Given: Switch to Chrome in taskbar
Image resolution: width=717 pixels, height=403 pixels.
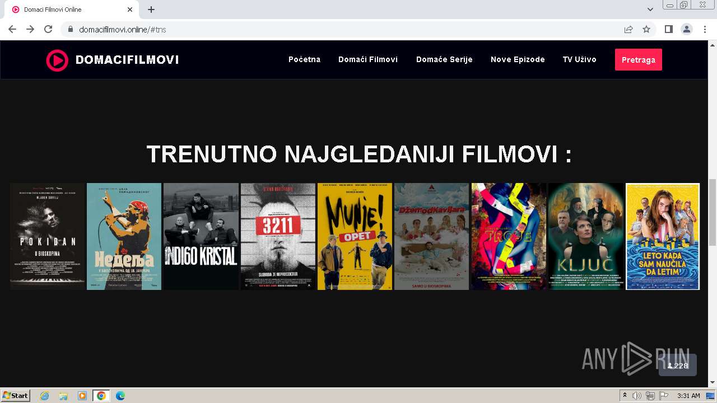Looking at the screenshot, I should point(101,396).
